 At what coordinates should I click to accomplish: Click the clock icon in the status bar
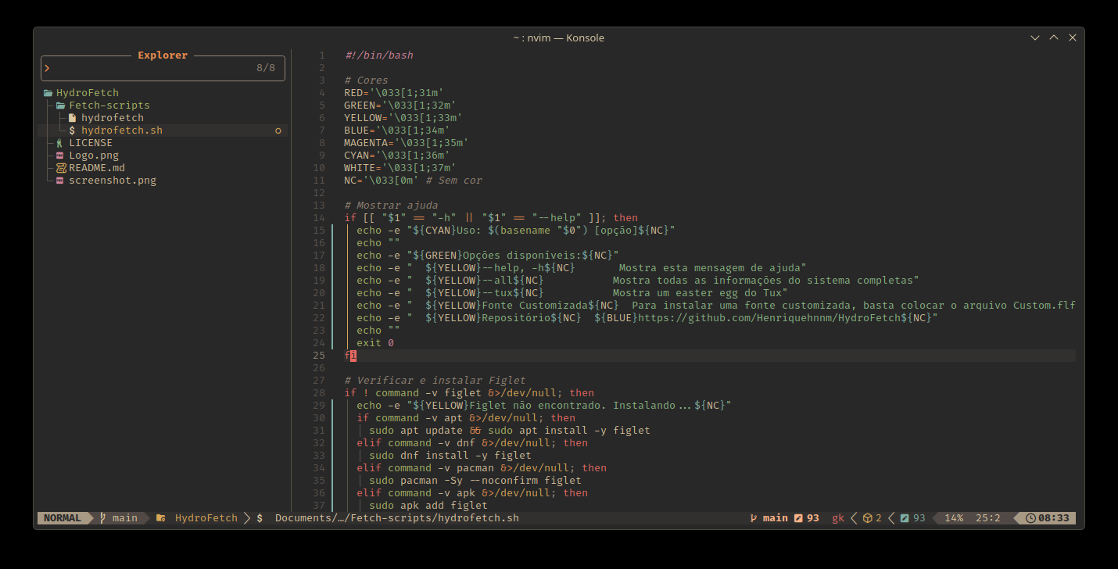[1030, 518]
